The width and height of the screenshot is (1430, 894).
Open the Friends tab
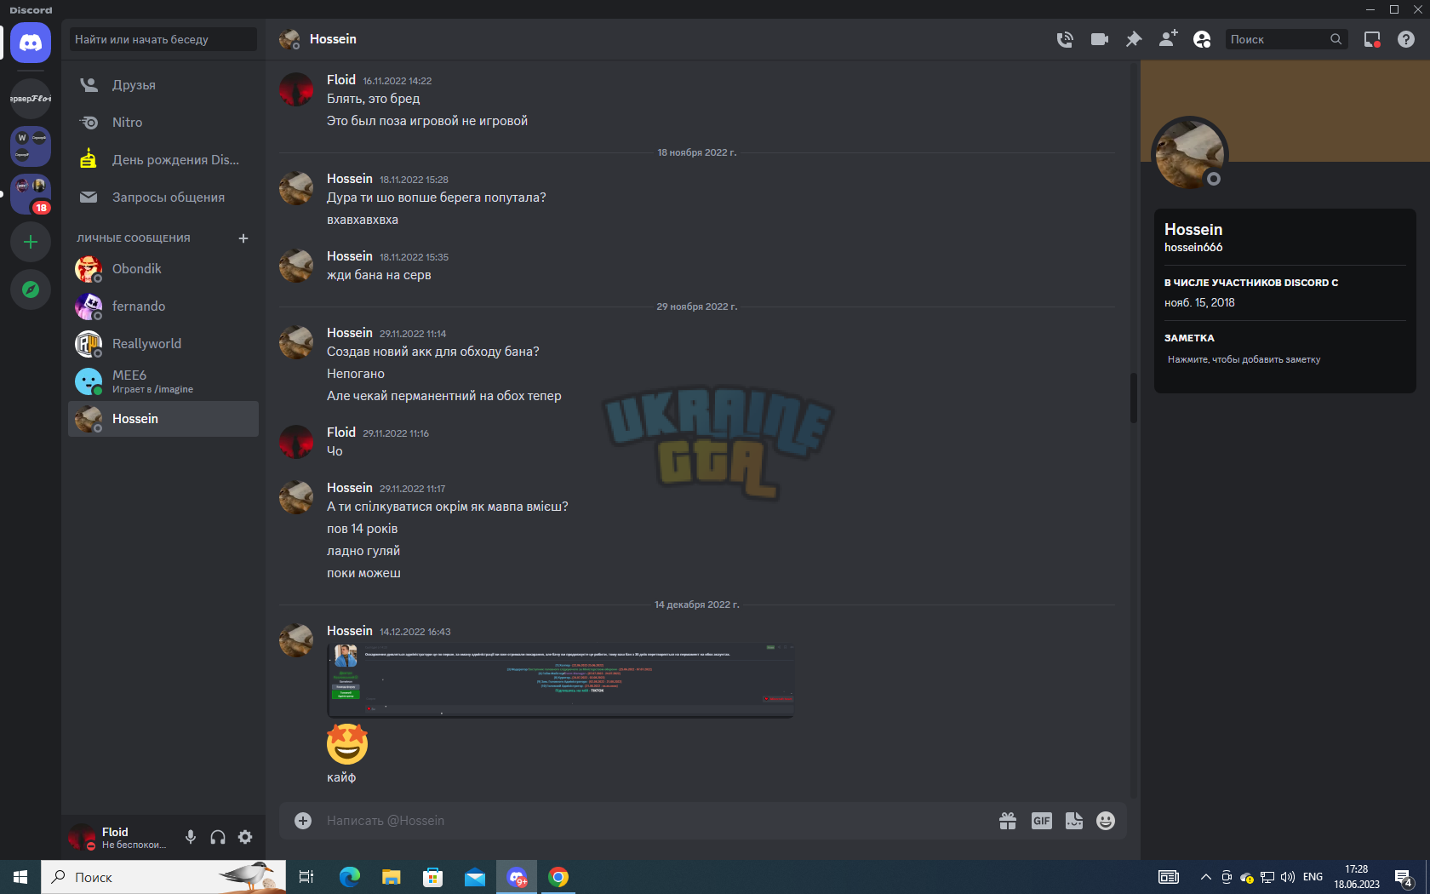coord(163,85)
